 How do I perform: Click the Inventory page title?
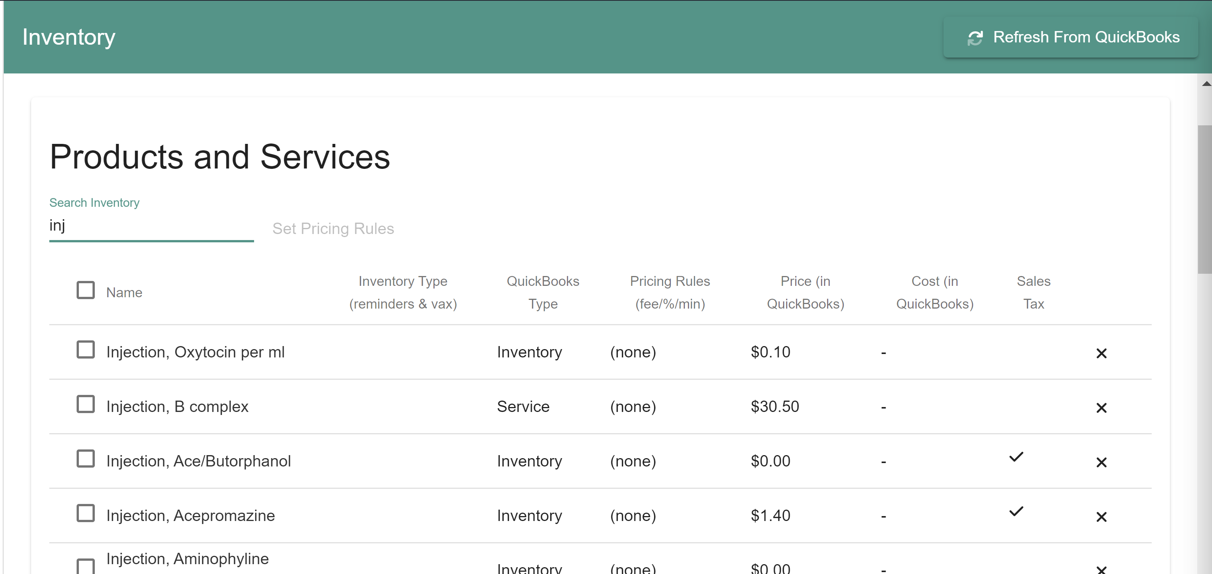(x=69, y=37)
